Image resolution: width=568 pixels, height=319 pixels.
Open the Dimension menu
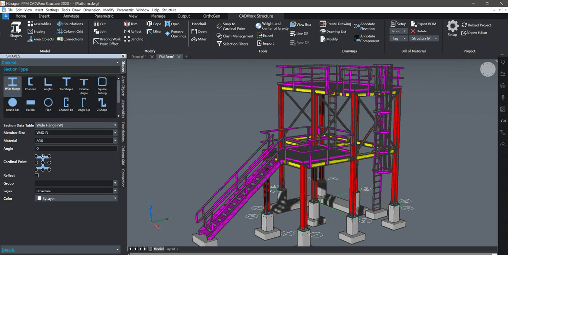(x=92, y=10)
